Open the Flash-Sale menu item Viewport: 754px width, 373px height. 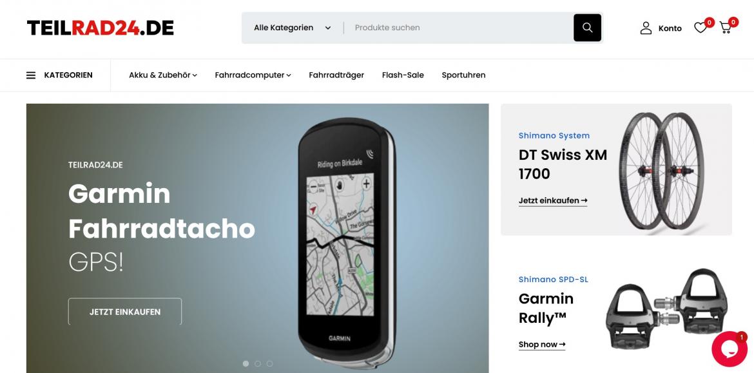[403, 75]
